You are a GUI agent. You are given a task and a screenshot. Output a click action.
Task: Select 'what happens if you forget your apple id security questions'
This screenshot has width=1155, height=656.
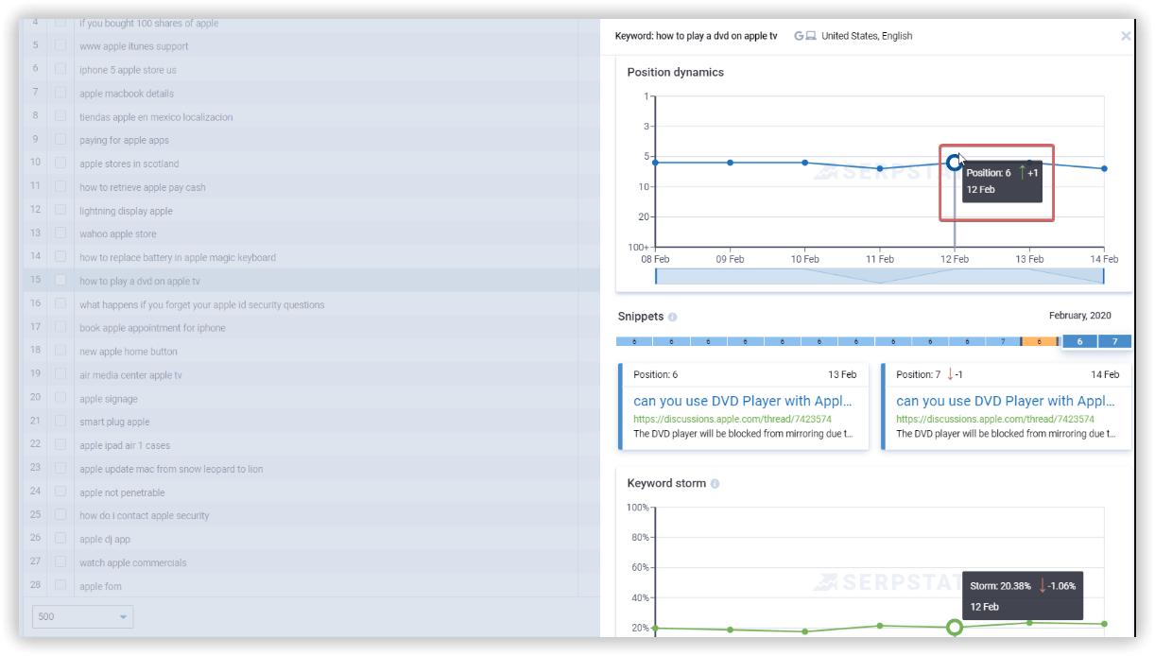(x=202, y=304)
